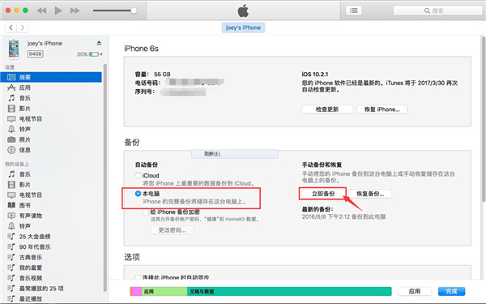Click the 检查更新 check update button
This screenshot has height=304, width=486.
pyautogui.click(x=327, y=109)
